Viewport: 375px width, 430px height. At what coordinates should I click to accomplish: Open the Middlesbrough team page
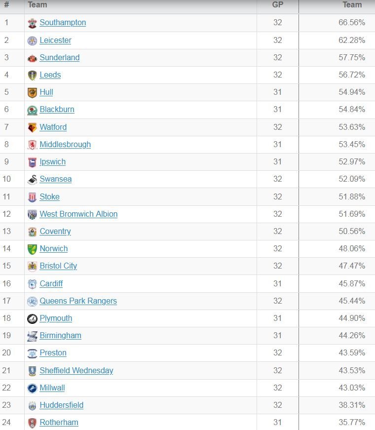point(65,145)
